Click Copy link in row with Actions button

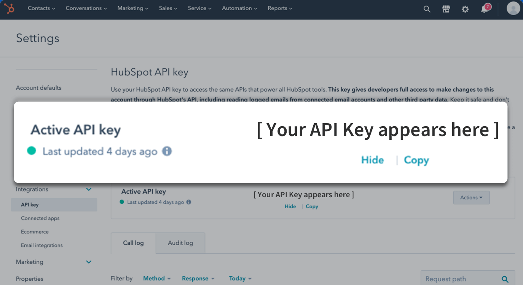pos(312,206)
